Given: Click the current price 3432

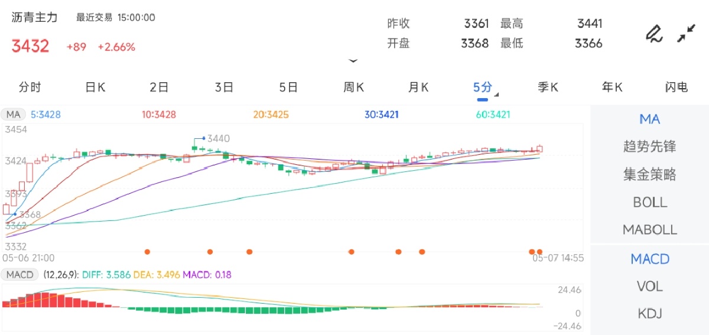Looking at the screenshot, I should (30, 46).
